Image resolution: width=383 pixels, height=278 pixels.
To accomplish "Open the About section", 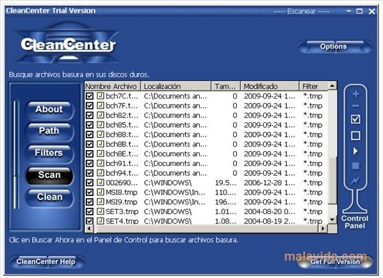I will (x=49, y=110).
